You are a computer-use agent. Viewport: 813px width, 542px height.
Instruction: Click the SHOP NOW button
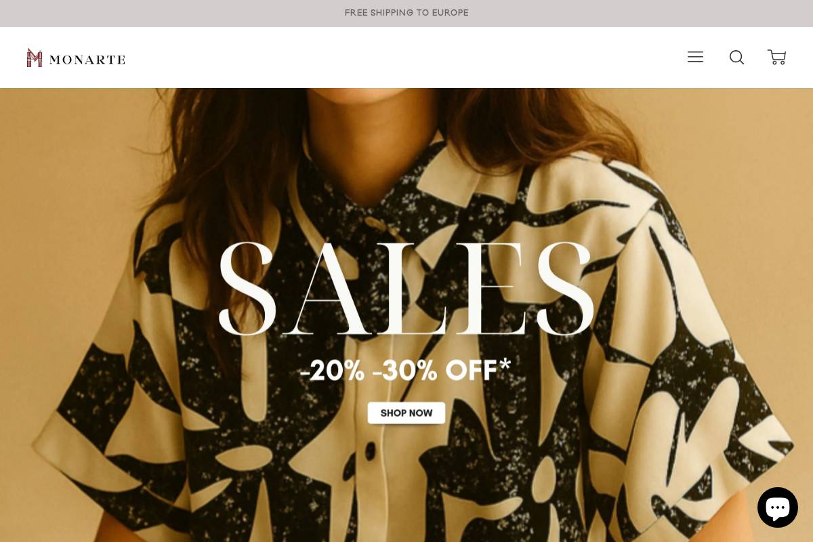coord(406,413)
